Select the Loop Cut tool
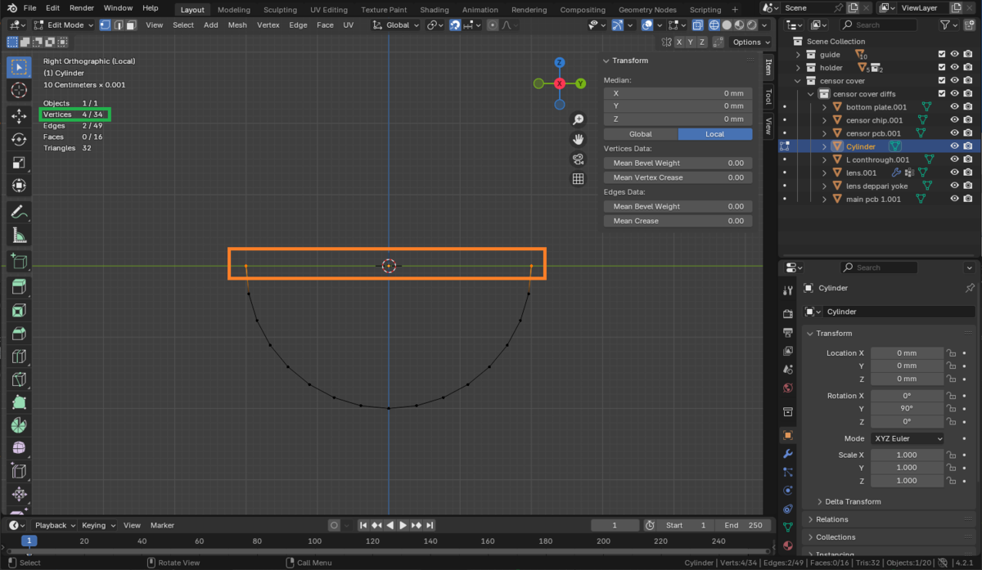This screenshot has width=982, height=570. click(x=20, y=357)
